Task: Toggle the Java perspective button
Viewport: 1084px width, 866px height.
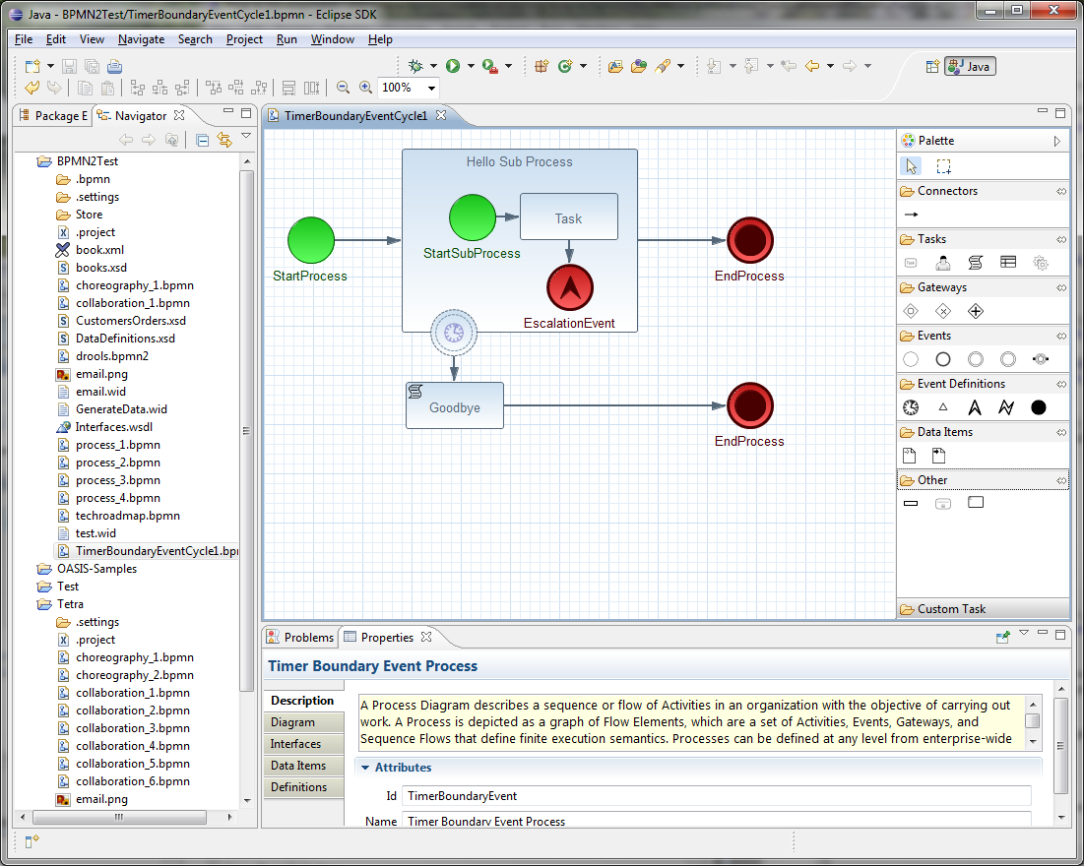Action: pos(970,66)
